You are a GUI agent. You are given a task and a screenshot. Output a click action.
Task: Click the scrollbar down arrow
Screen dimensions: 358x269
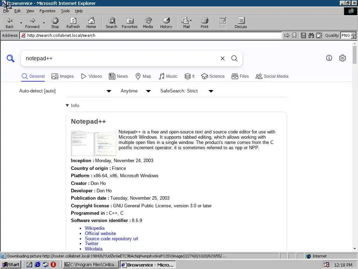355,249
